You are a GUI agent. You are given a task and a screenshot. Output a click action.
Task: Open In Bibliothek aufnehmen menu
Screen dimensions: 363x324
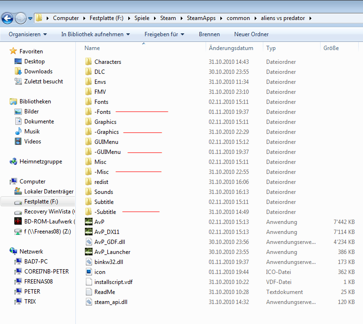(95, 34)
